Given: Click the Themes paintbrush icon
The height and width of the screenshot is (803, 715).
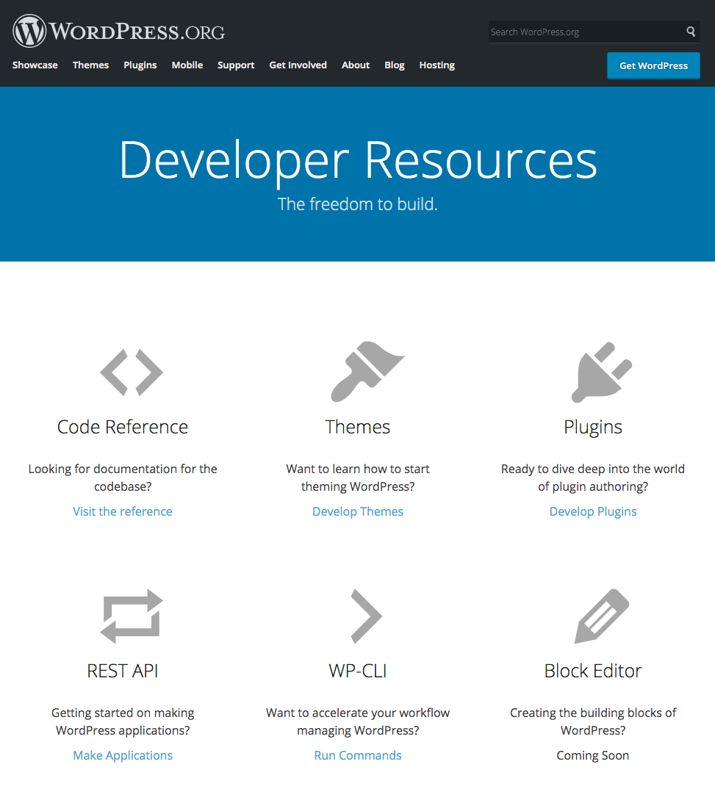Looking at the screenshot, I should point(367,371).
